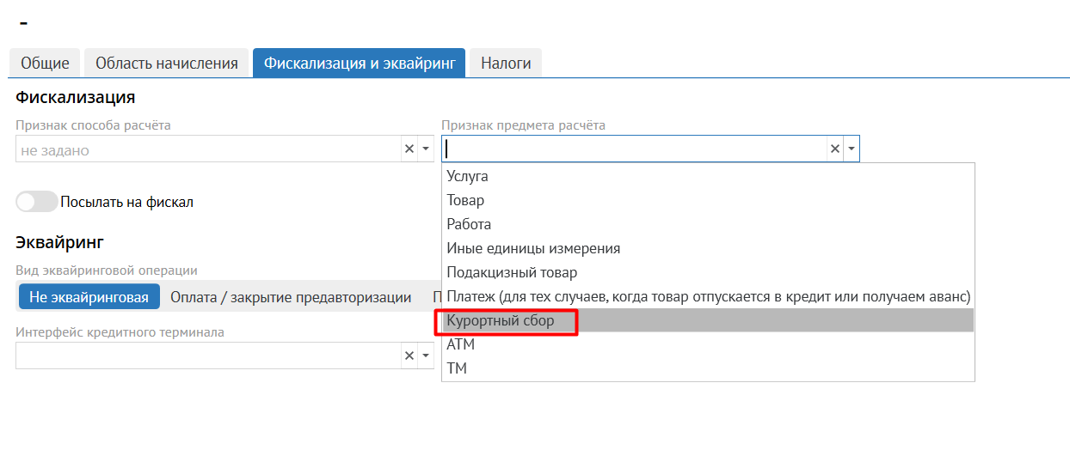The width and height of the screenshot is (1070, 462).
Task: Switch to the Общие tab
Action: [45, 63]
